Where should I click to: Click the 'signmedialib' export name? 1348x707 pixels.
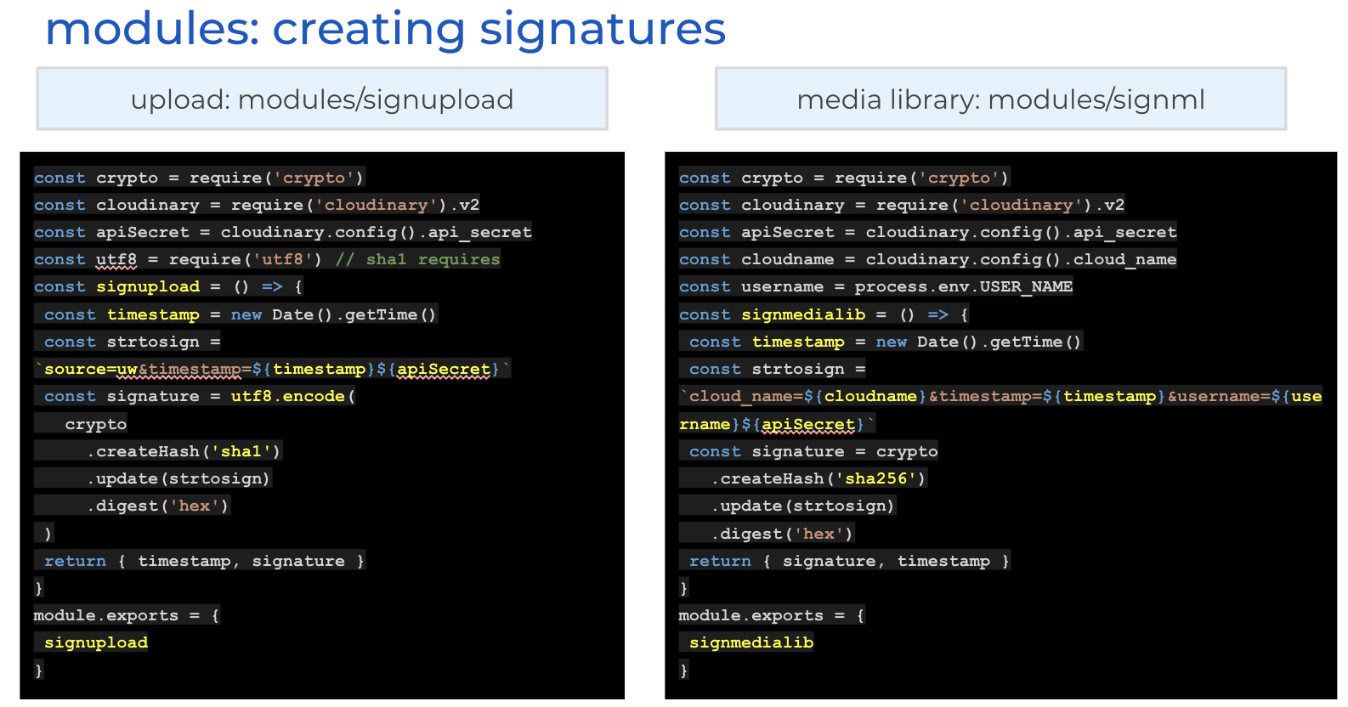[x=751, y=642]
